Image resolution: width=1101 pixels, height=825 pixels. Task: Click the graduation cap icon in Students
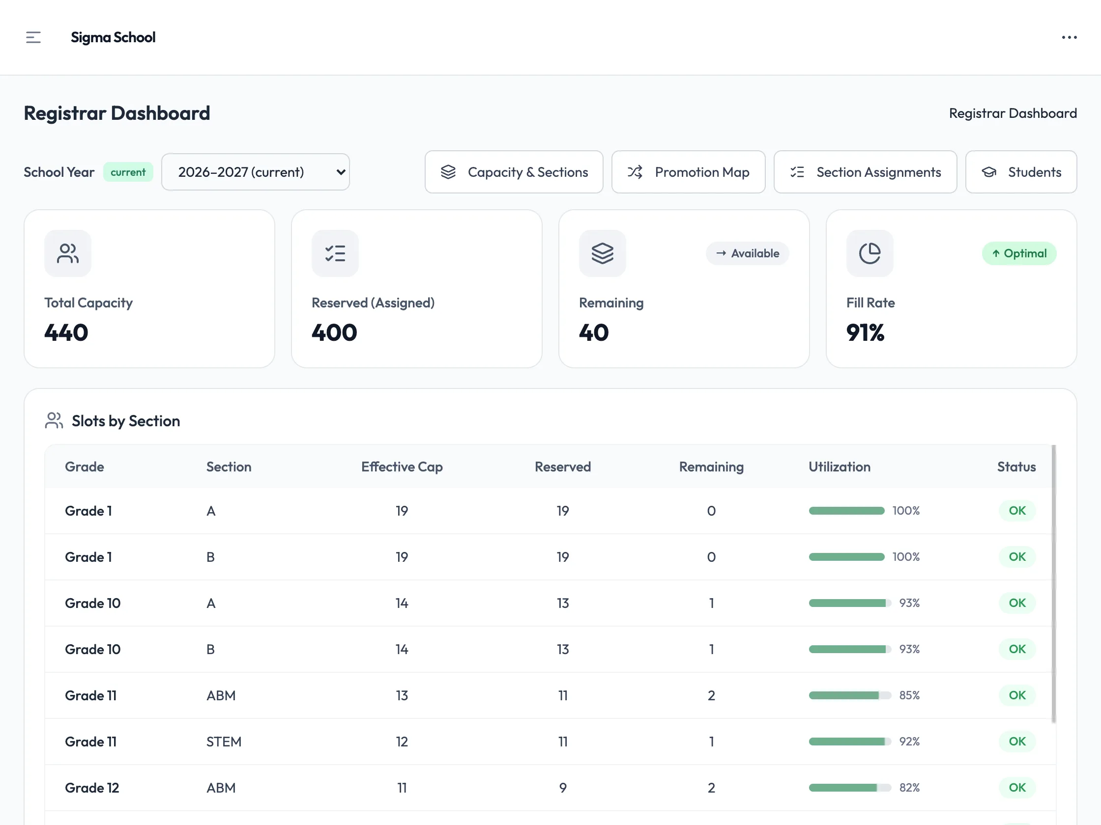(x=988, y=172)
